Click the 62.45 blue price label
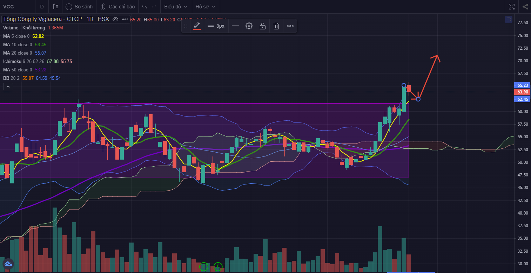 coord(522,99)
